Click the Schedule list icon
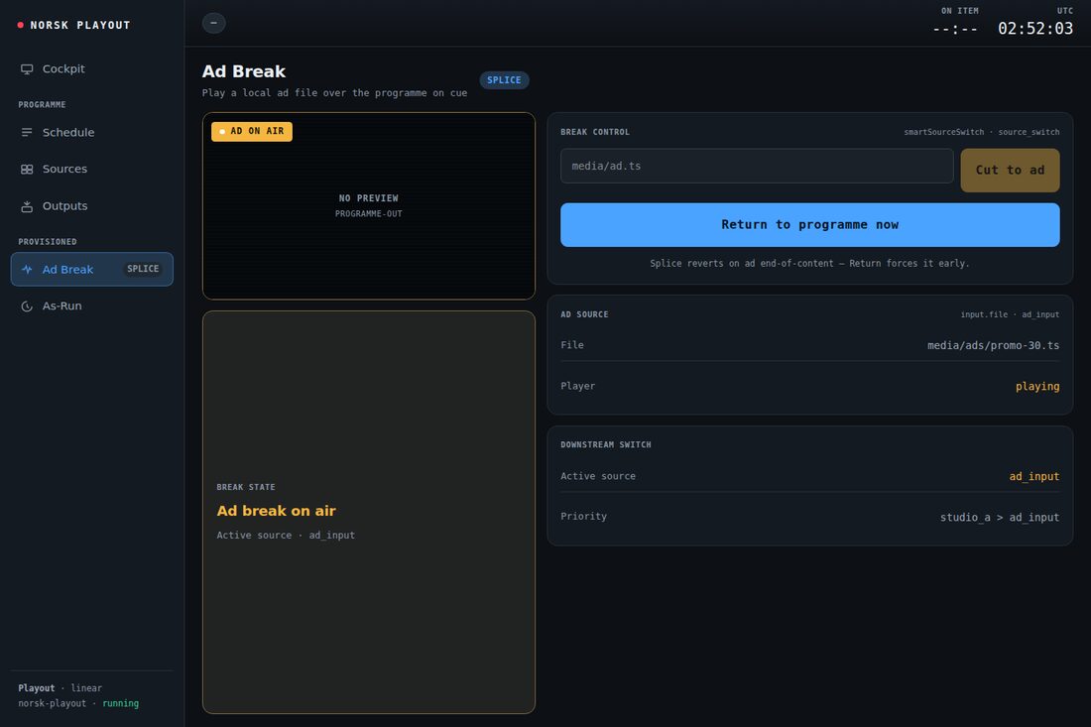Viewport: 1091px width, 727px height. (27, 132)
